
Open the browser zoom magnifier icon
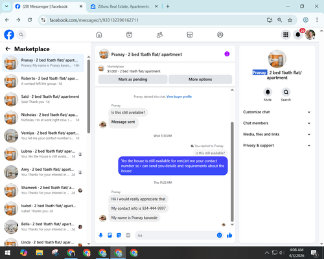[279, 20]
